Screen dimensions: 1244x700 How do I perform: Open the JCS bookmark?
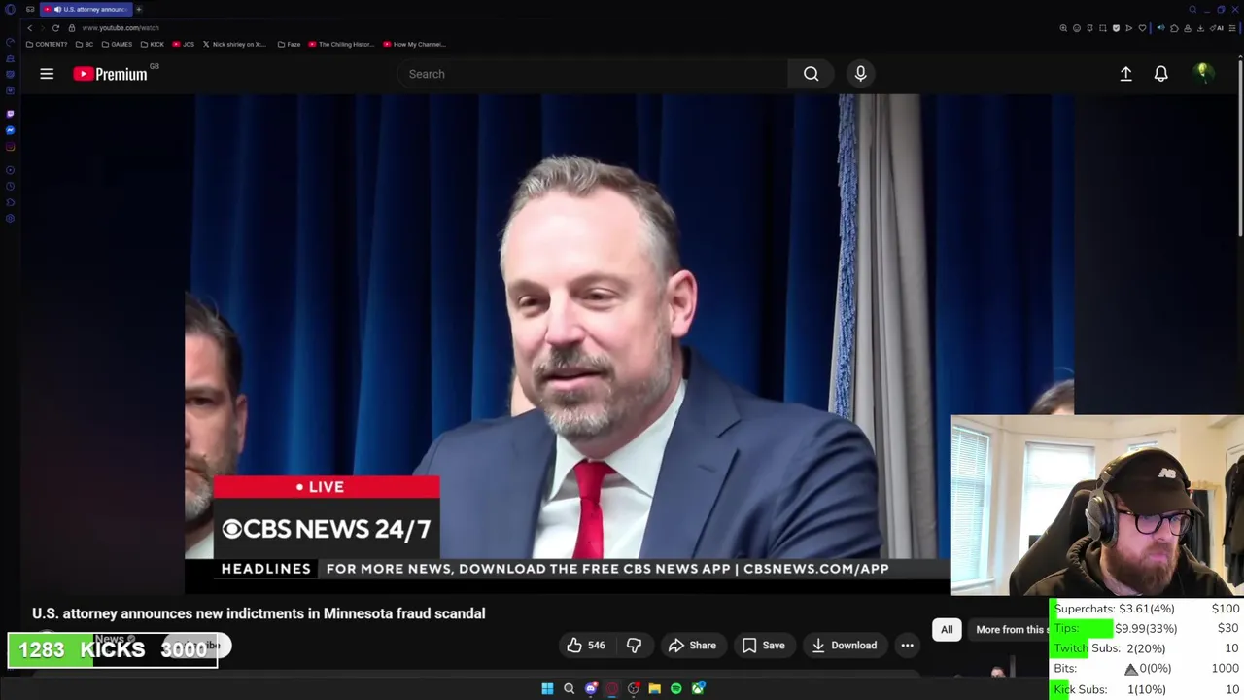pos(184,44)
